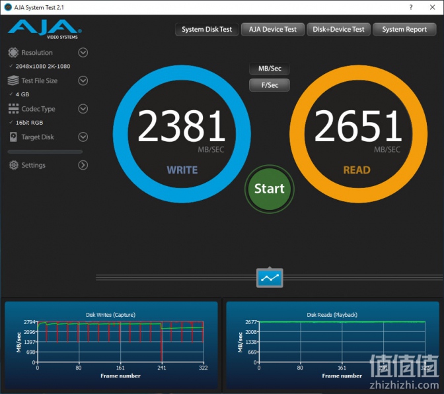Click the Disk Writes (Capture) graph
Screen dimensions: 444x394
pos(111,345)
